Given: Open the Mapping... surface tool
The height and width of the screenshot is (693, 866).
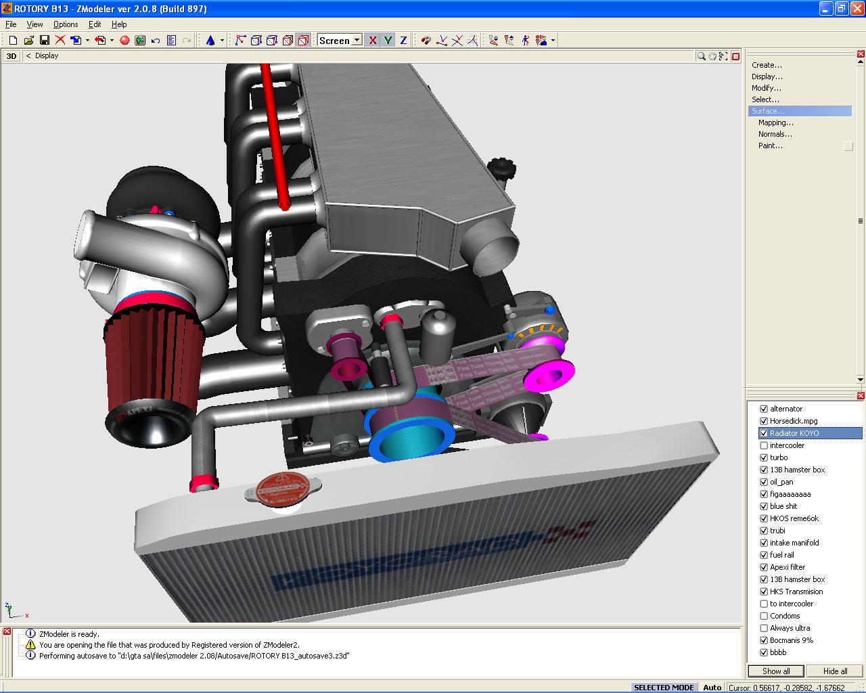Looking at the screenshot, I should coord(776,122).
